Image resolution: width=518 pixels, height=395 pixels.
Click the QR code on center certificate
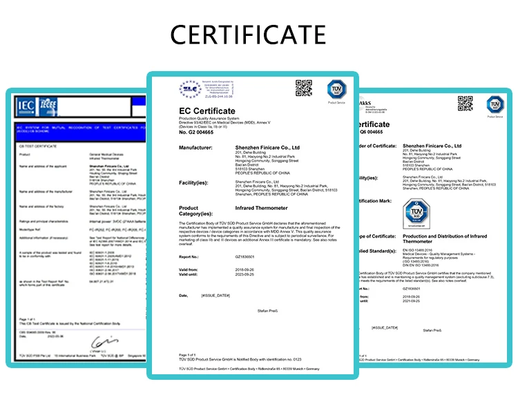[x=304, y=88]
